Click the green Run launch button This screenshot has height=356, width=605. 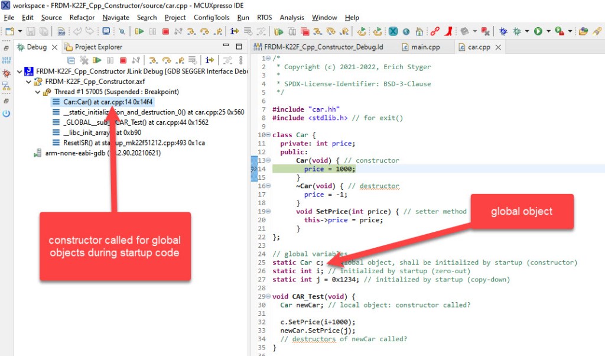click(538, 31)
